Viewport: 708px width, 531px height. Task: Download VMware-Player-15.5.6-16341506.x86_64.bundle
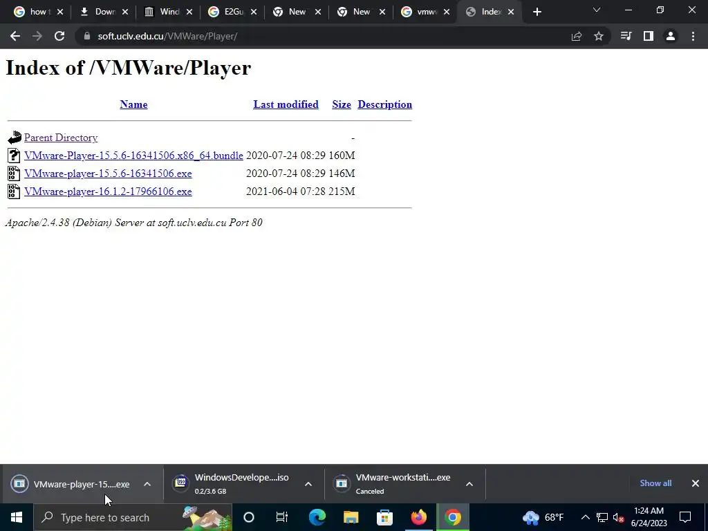pos(133,156)
